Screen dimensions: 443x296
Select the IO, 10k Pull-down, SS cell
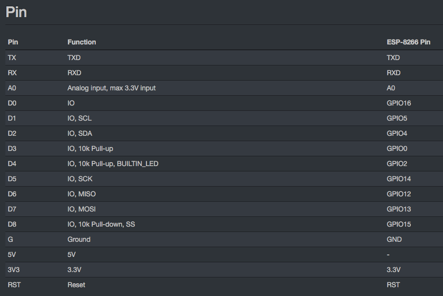coord(101,224)
